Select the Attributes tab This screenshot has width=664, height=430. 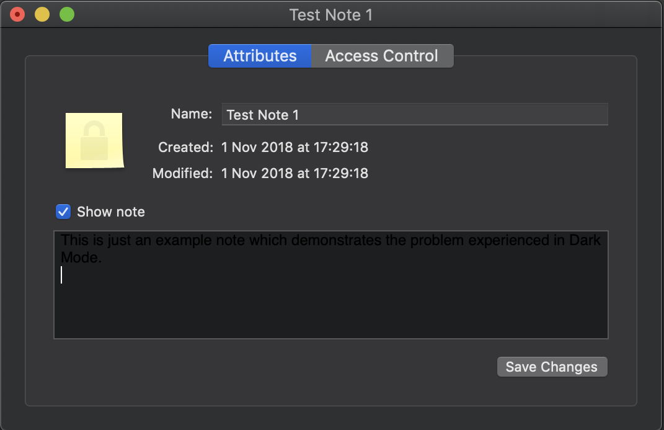[259, 56]
